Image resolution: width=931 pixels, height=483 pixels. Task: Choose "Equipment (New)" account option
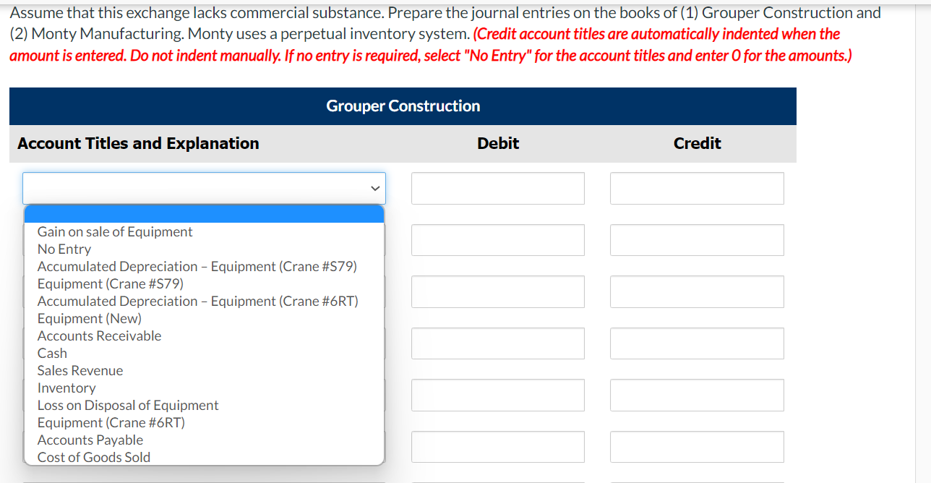[89, 318]
